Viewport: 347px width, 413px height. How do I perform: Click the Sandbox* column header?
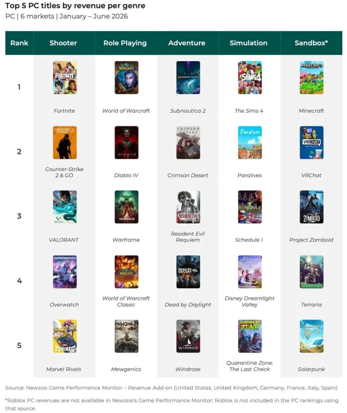(x=311, y=43)
